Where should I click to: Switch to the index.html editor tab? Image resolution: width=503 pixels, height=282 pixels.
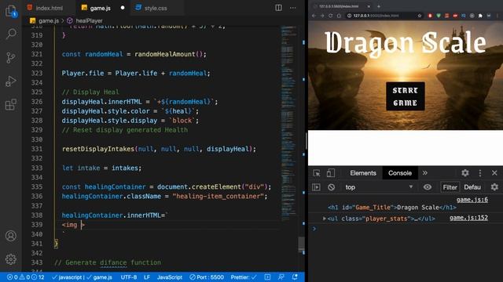[48, 8]
